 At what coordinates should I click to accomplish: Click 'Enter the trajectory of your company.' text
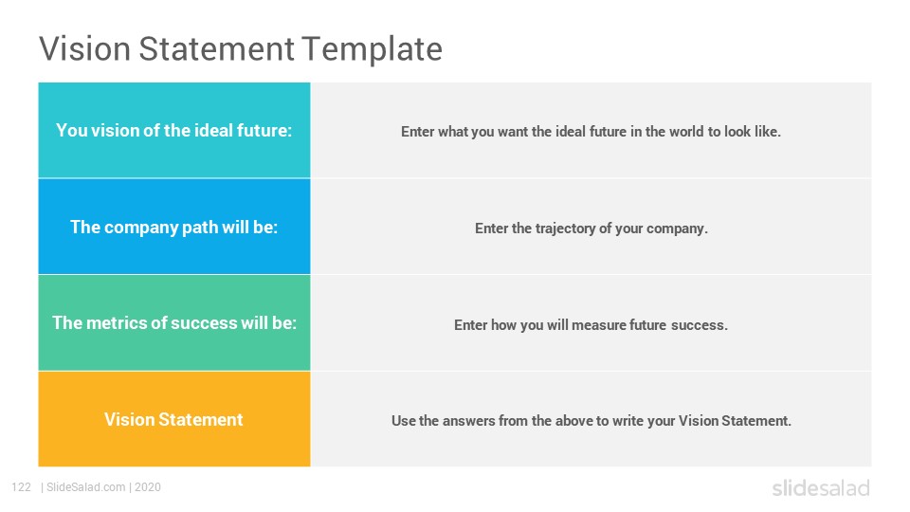(x=591, y=229)
